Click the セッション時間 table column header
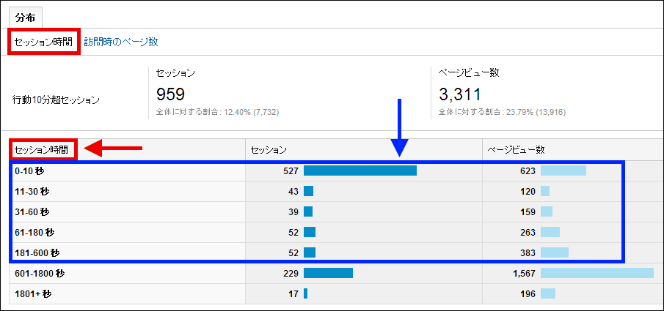The width and height of the screenshot is (664, 311). pyautogui.click(x=44, y=149)
